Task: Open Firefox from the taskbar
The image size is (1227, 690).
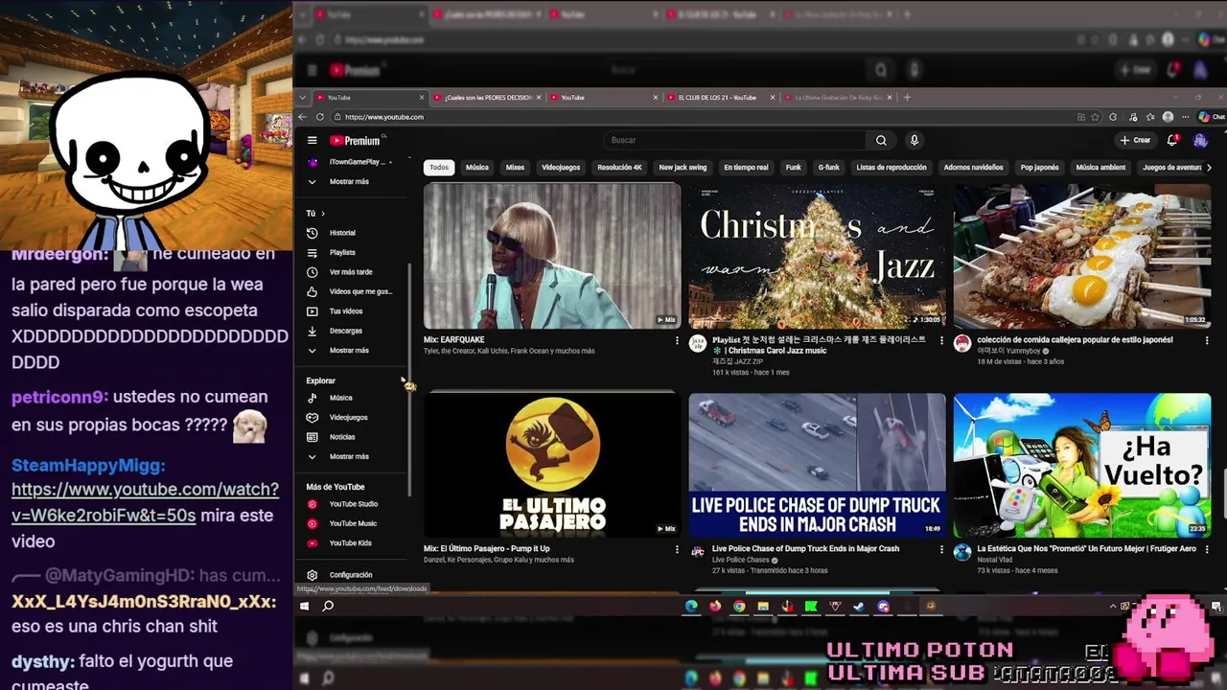Action: [x=715, y=606]
